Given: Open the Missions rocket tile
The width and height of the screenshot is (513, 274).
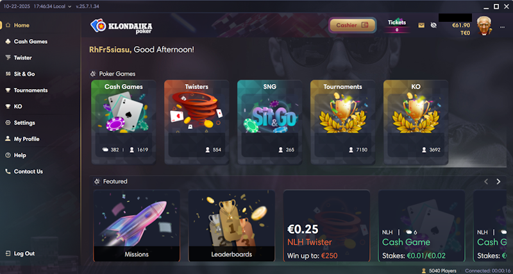Looking at the screenshot, I should pos(137,226).
